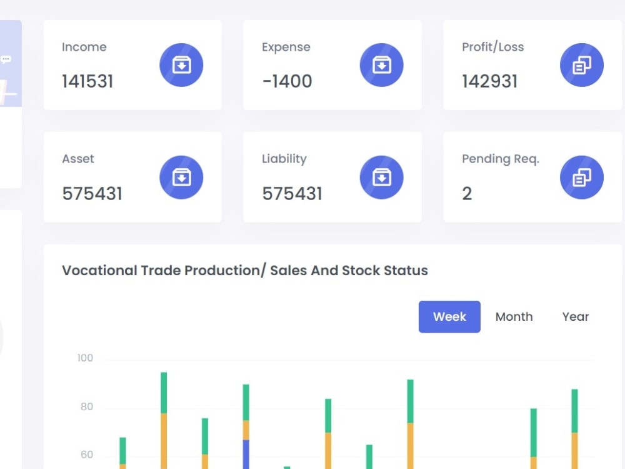
Task: Open Pending Requests via its copy icon
Action: click(x=581, y=177)
